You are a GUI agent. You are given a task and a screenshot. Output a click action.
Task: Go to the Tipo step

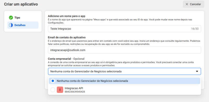(23, 18)
